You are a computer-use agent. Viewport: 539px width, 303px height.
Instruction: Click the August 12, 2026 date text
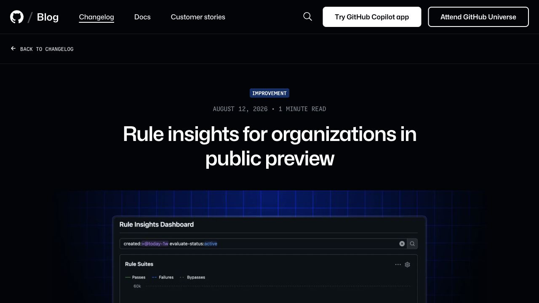coord(240,109)
